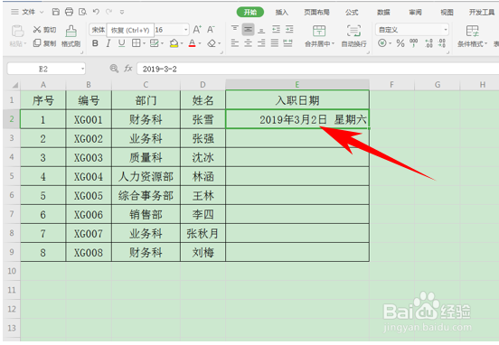Viewport: 499px width, 345px height.
Task: Align cell text left
Action: (x=234, y=43)
